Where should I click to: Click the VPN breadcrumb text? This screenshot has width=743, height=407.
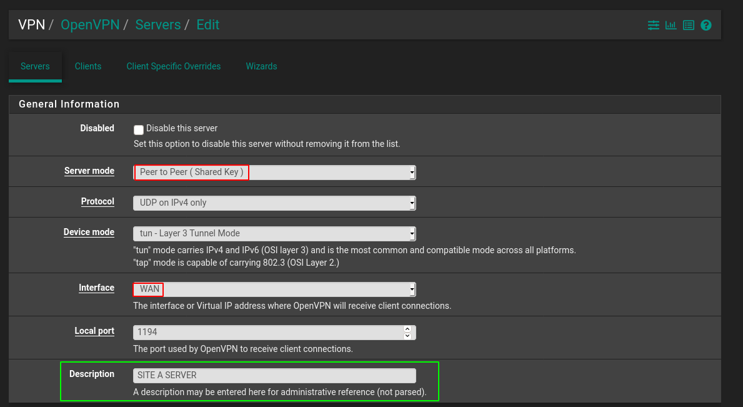(x=31, y=24)
